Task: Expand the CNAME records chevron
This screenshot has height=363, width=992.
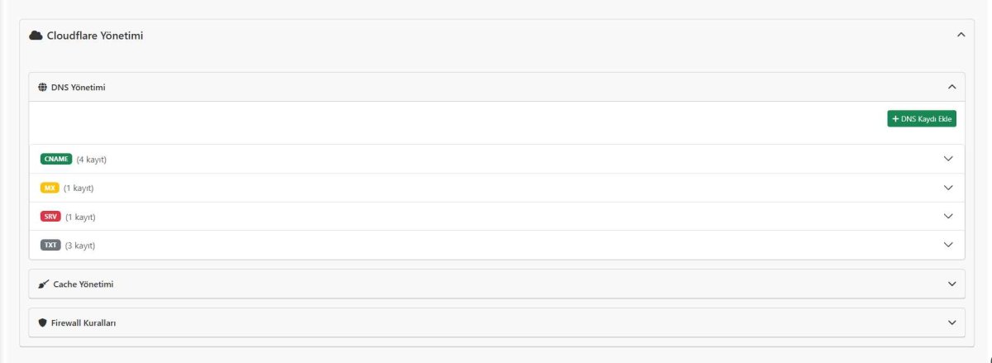Action: pyautogui.click(x=948, y=159)
